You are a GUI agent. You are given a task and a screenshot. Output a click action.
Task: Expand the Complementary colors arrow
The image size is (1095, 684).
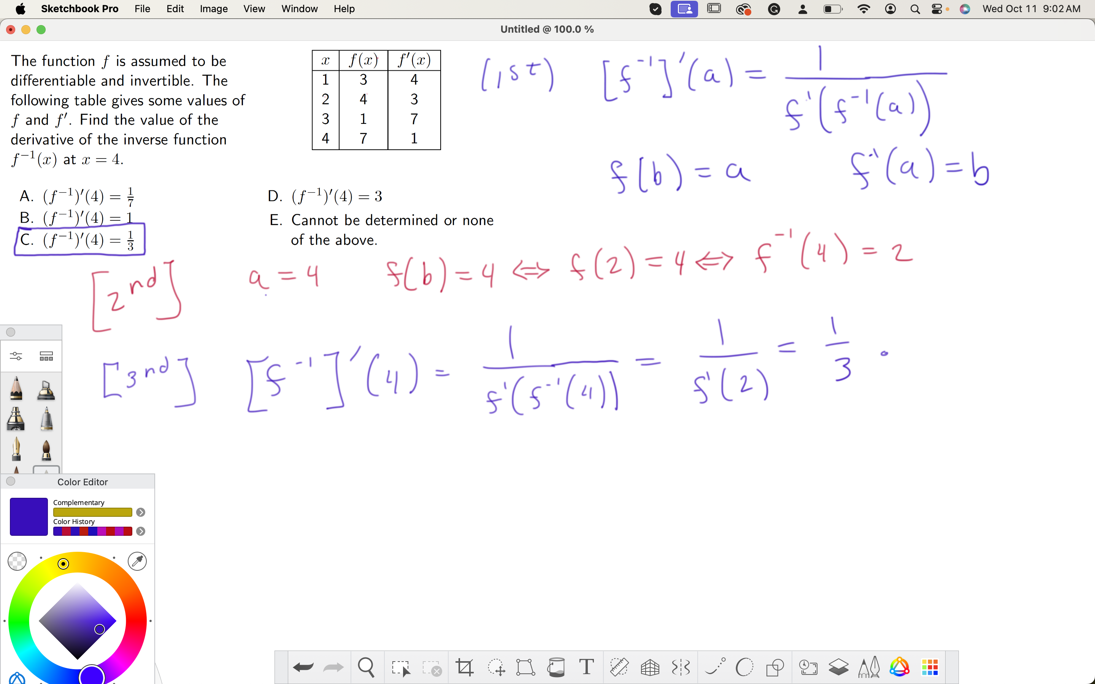pyautogui.click(x=141, y=512)
